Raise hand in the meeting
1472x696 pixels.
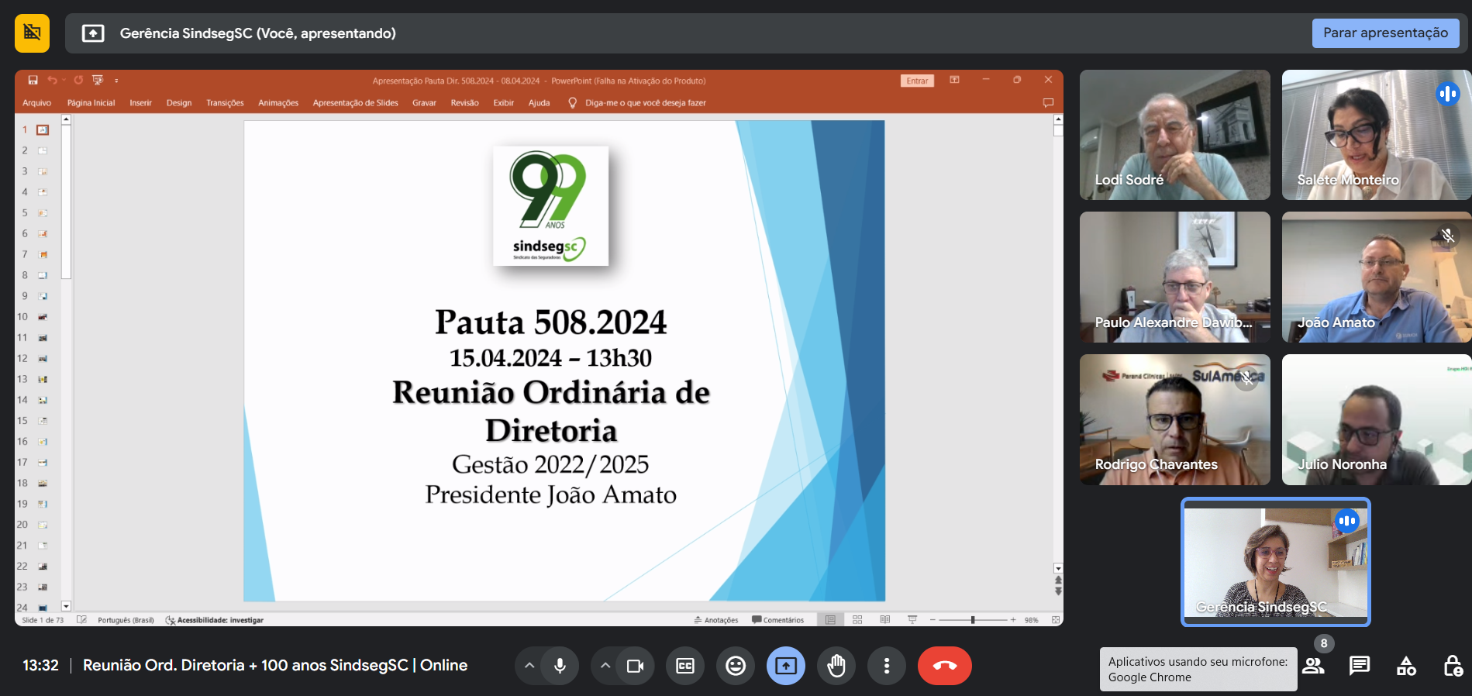[836, 666]
